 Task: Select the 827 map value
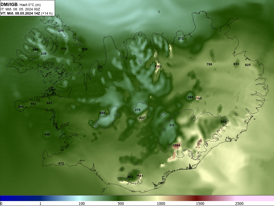tap(142, 118)
